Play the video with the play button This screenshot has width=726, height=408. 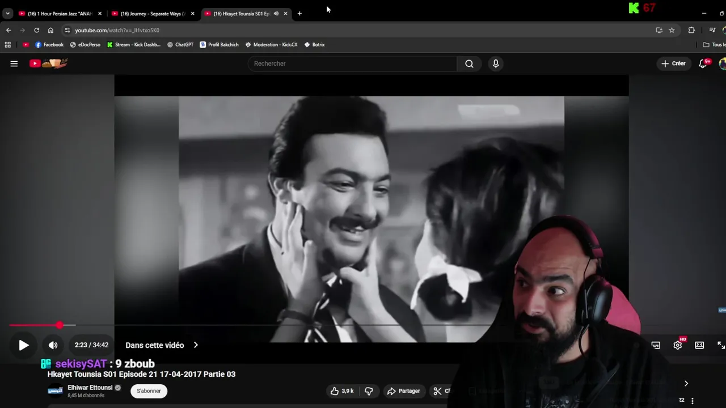(x=23, y=345)
